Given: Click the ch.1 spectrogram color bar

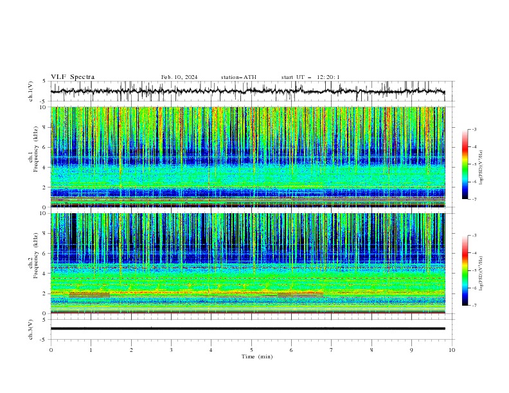Looking at the screenshot, I should coord(465,164).
